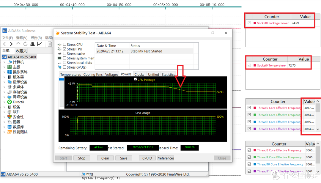The image size is (321, 183).
Task: Click the Save button
Action: (x=124, y=158)
